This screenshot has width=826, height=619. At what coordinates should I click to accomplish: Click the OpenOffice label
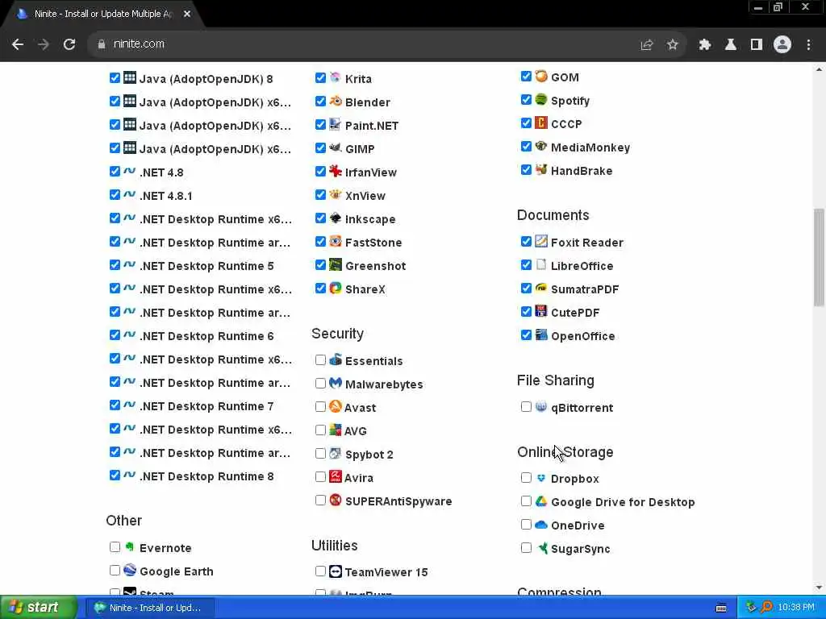(x=582, y=336)
